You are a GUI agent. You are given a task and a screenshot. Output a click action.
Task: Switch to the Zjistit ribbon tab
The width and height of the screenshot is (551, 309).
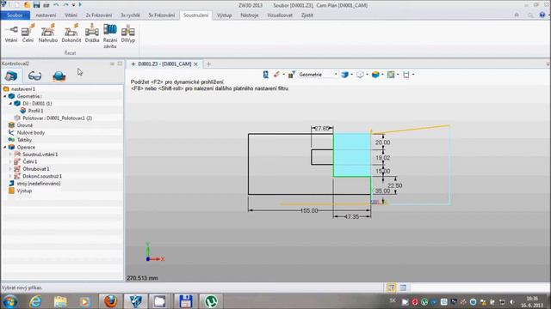(x=306, y=15)
